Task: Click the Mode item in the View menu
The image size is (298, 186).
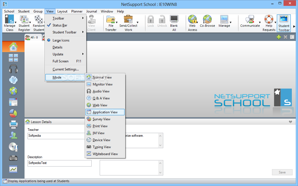Action: coord(65,77)
